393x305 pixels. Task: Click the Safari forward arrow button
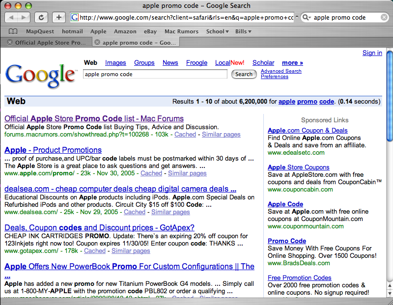[24, 17]
